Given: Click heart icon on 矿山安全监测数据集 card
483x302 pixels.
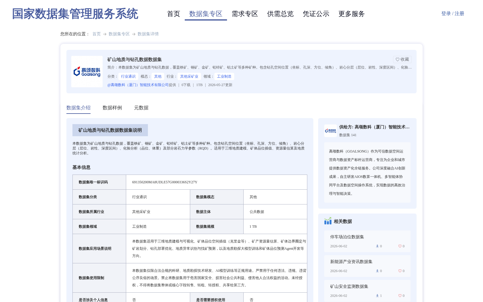Looking at the screenshot, I should (x=400, y=296).
